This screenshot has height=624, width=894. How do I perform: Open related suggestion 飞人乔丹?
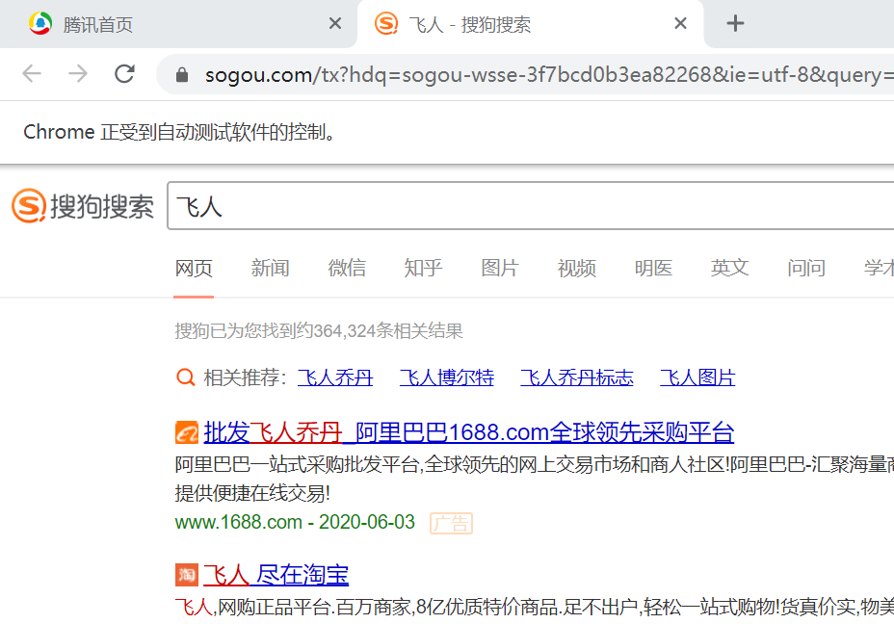tap(335, 377)
